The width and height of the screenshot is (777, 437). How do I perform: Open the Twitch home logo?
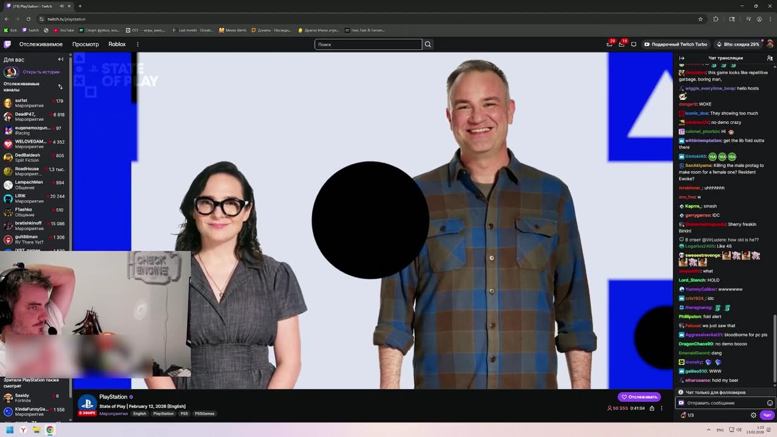7,44
